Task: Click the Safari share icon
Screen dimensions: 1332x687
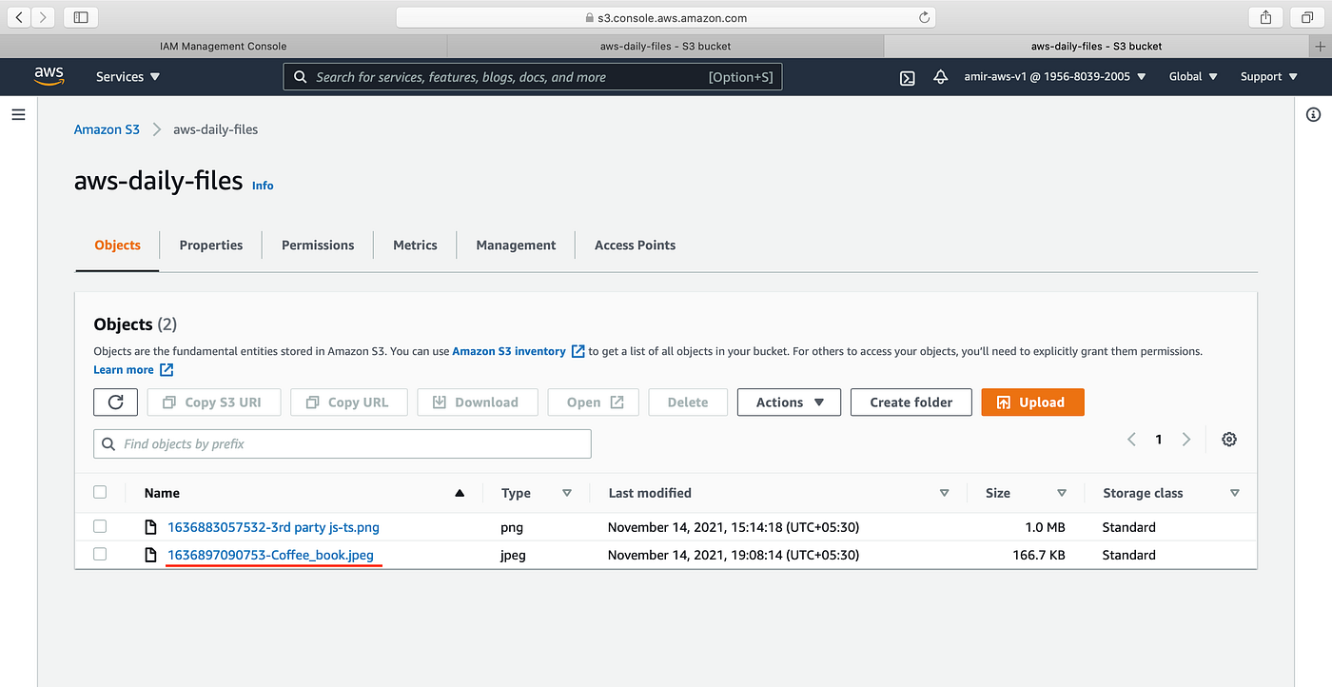Action: (x=1265, y=17)
